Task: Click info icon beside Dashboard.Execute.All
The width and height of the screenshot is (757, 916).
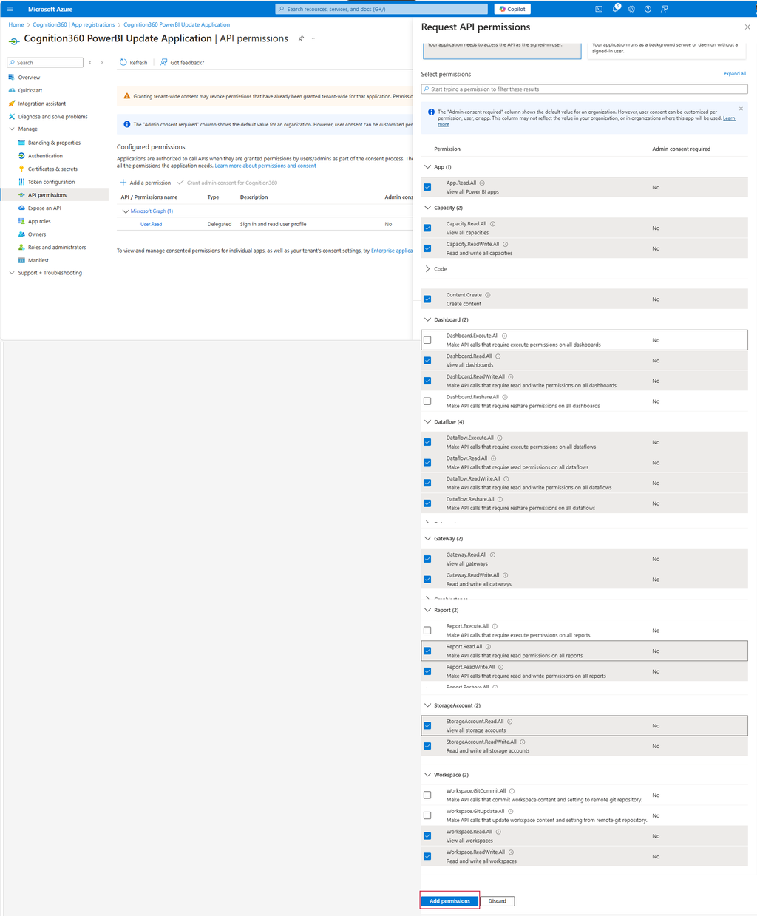Action: click(x=504, y=336)
